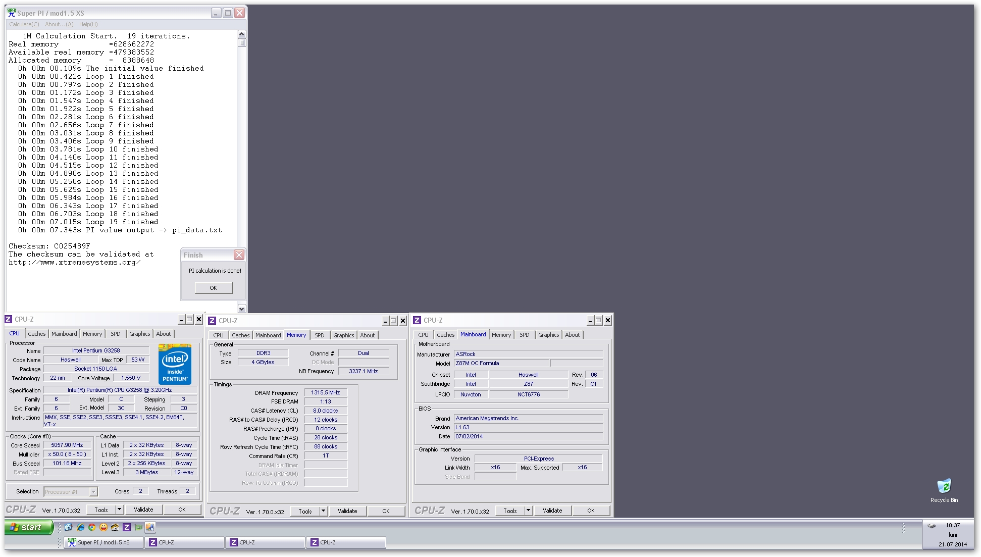
Task: Click the DRAM Frequency field 1315.5 MHz
Action: tap(326, 393)
